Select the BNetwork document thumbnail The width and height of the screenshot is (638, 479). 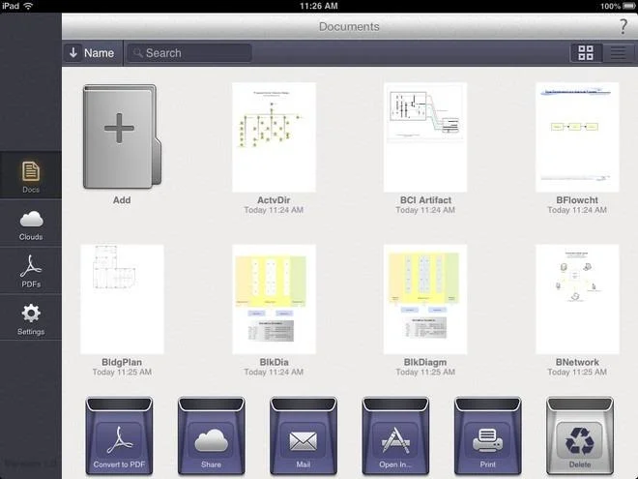(577, 299)
